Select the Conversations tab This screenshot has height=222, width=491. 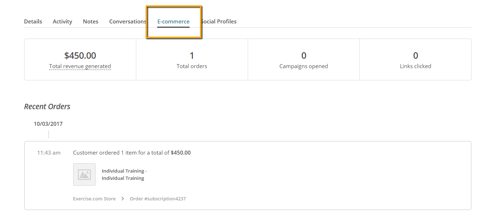pyautogui.click(x=127, y=22)
